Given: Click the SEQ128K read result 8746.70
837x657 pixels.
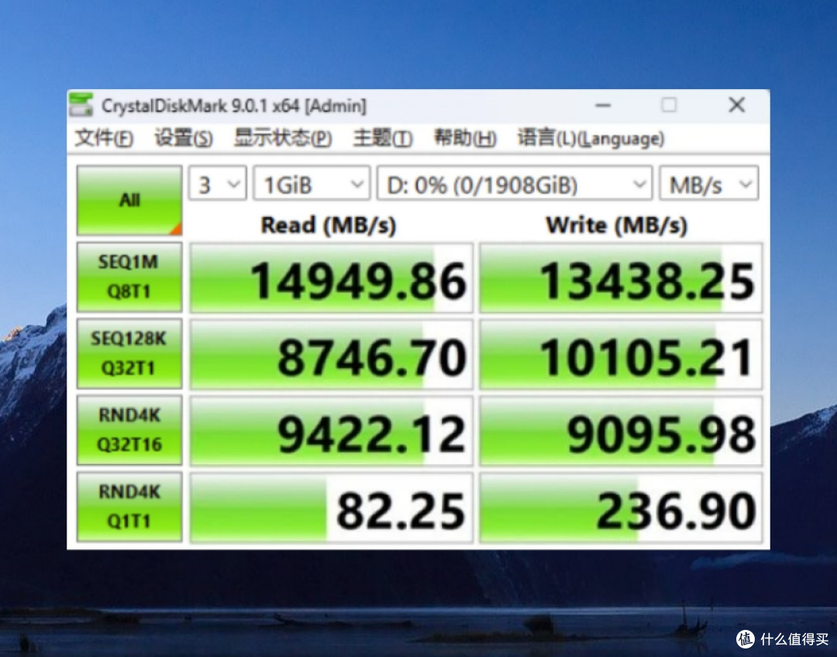Looking at the screenshot, I should (332, 354).
